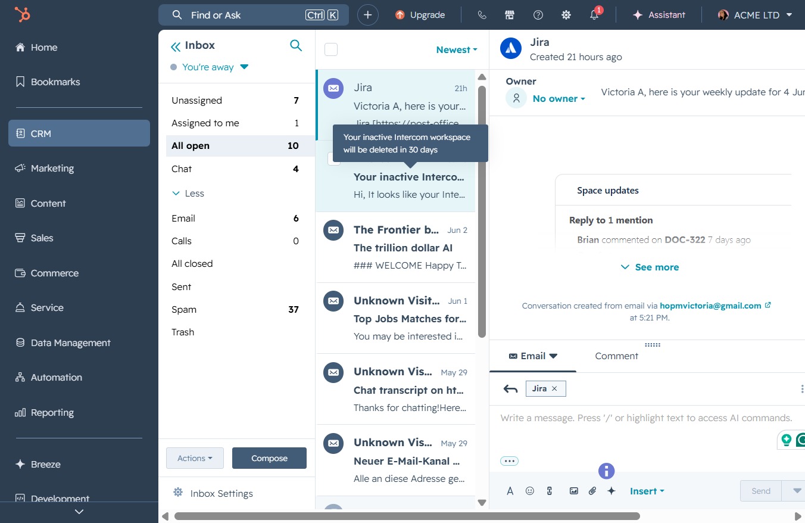805x523 pixels.
Task: Click the purple info badge icon
Action: (x=606, y=471)
